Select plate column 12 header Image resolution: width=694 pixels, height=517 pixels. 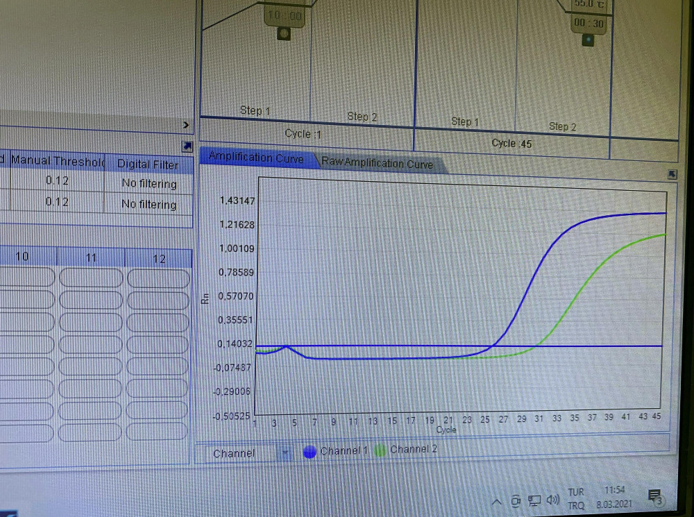click(x=159, y=258)
